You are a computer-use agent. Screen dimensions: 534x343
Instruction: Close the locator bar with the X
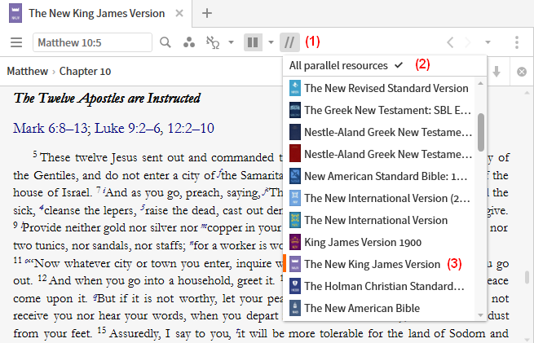tap(522, 72)
